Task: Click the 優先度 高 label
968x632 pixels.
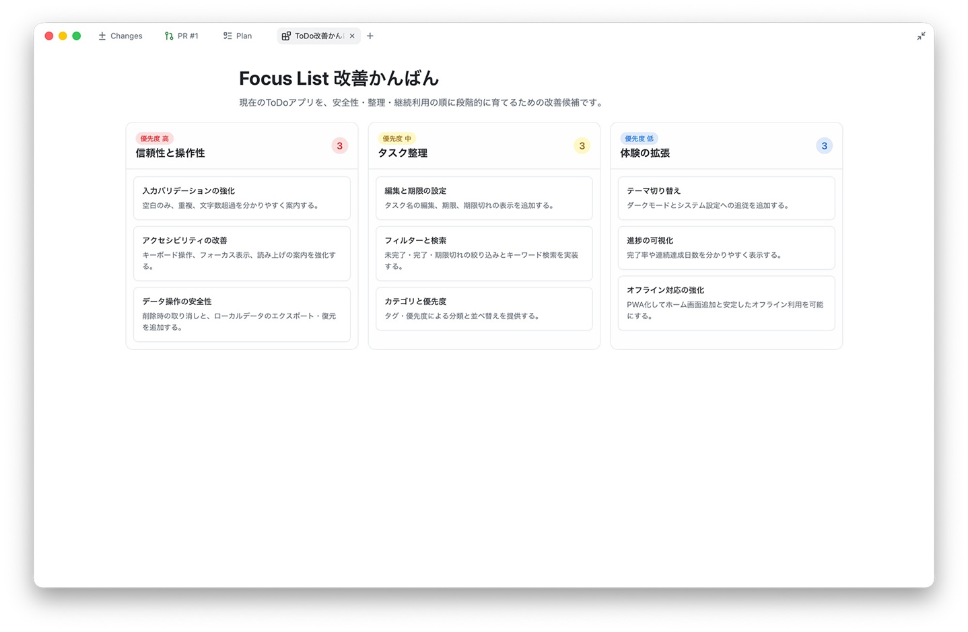Action: (x=155, y=139)
